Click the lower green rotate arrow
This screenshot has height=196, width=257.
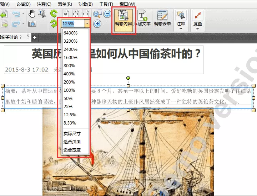[x=54, y=24]
